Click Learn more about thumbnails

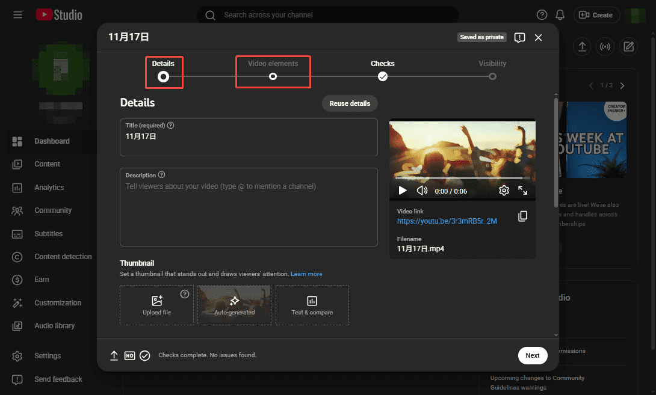pos(306,274)
